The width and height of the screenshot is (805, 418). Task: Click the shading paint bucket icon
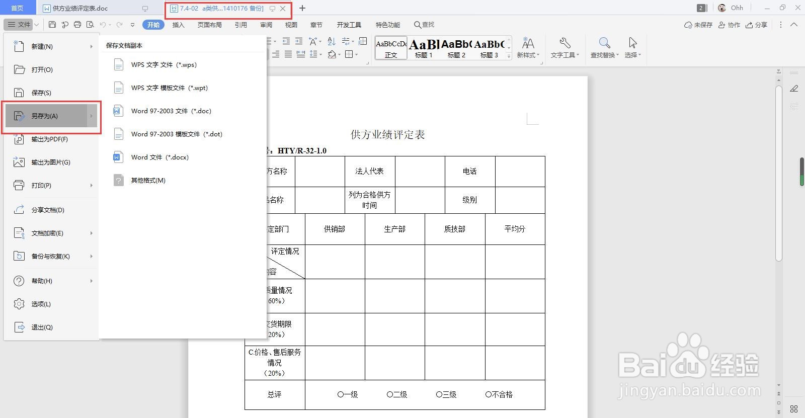click(x=332, y=54)
